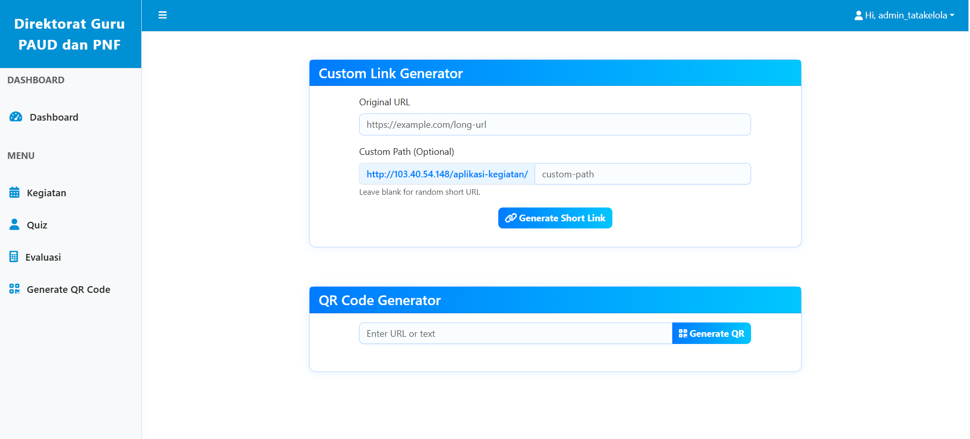Viewport: 970px width, 439px height.
Task: Click the custom-path input field
Action: [642, 174]
